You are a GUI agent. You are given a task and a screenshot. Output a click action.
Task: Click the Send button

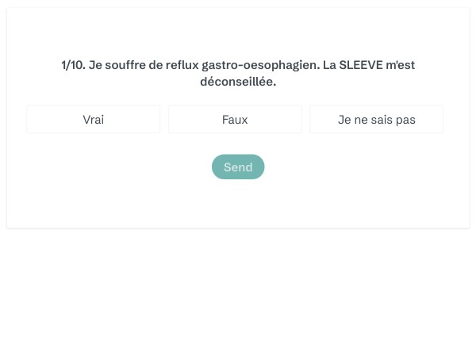click(x=238, y=167)
